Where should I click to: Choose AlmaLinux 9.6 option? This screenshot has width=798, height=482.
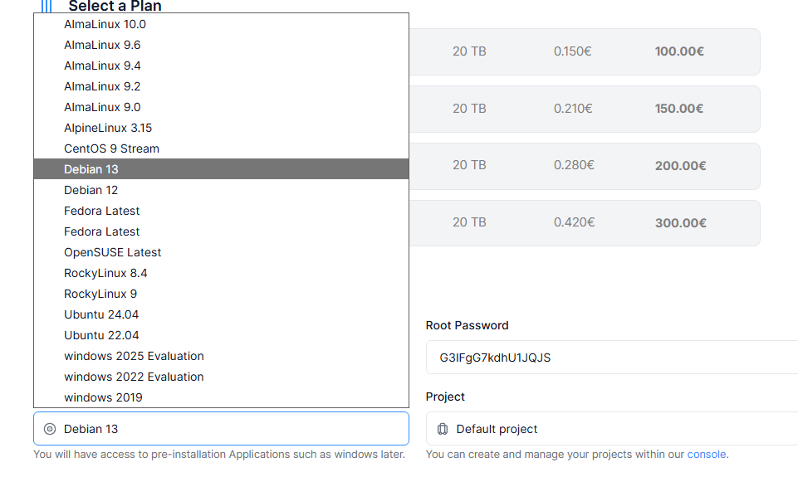(x=102, y=45)
